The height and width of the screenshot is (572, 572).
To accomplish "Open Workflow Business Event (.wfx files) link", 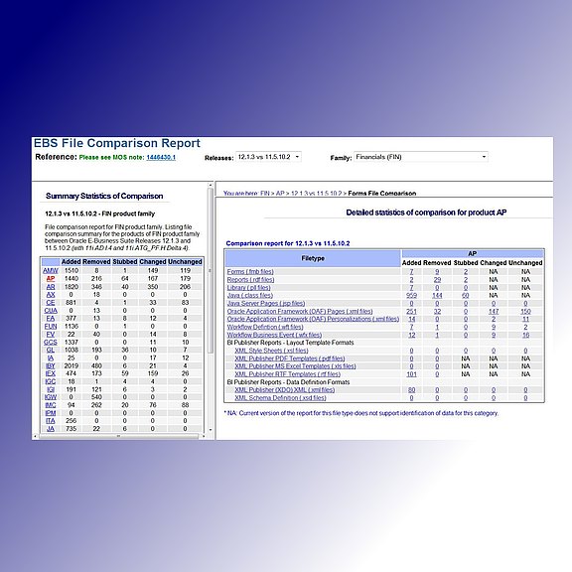I will coord(274,335).
